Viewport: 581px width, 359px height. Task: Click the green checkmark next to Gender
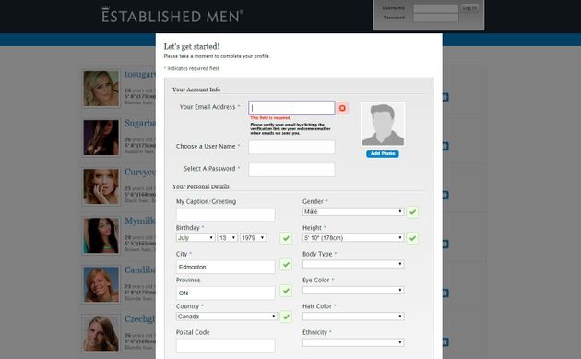[412, 212]
